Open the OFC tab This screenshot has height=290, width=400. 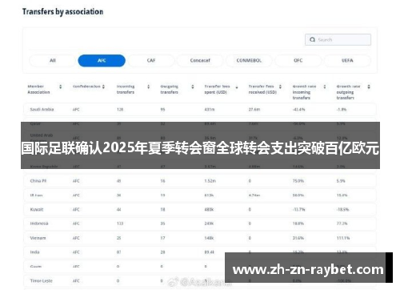(x=298, y=60)
